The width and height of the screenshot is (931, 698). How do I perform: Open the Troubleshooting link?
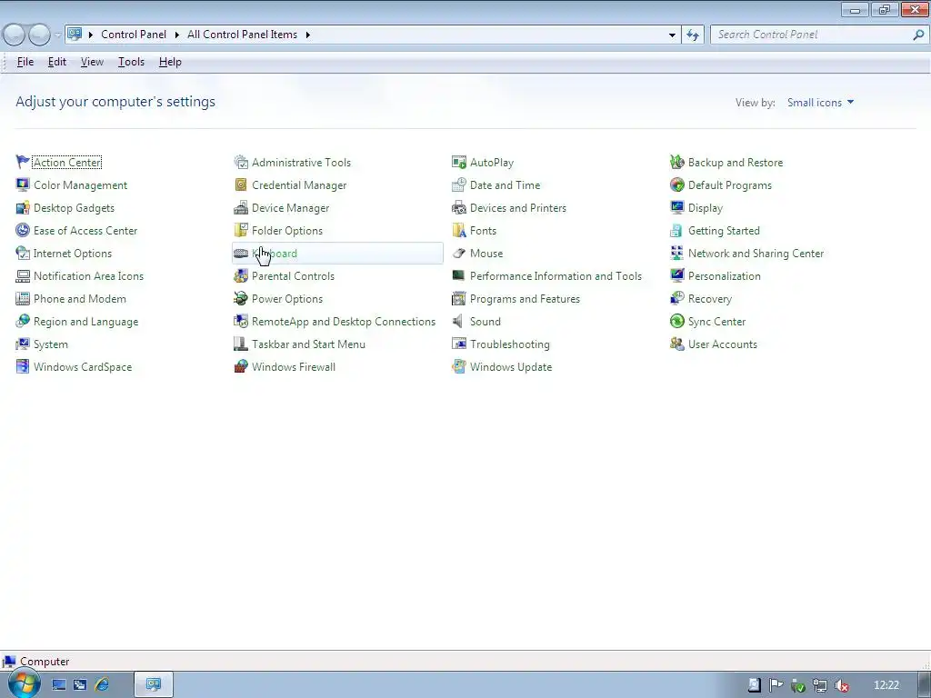pyautogui.click(x=509, y=344)
